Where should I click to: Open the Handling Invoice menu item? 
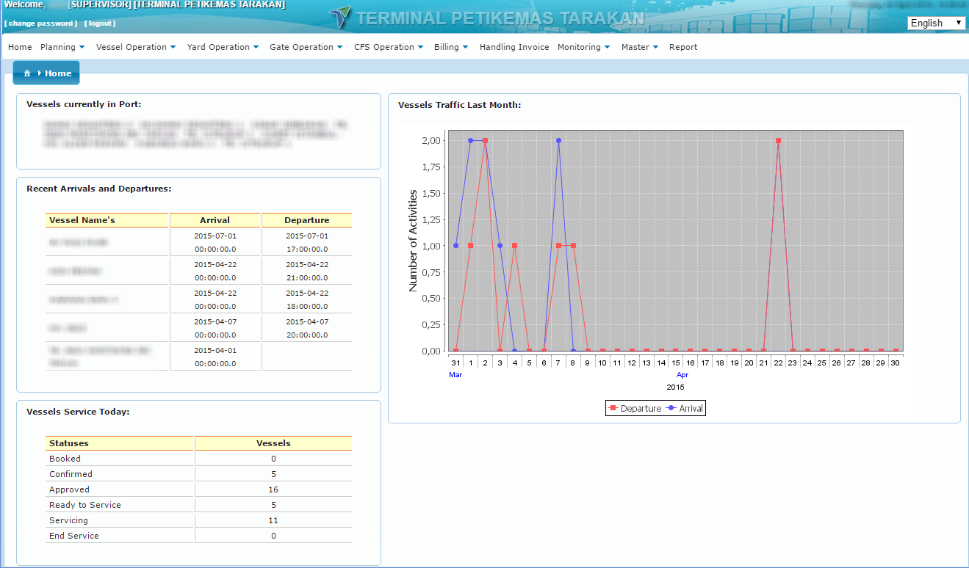tap(514, 47)
